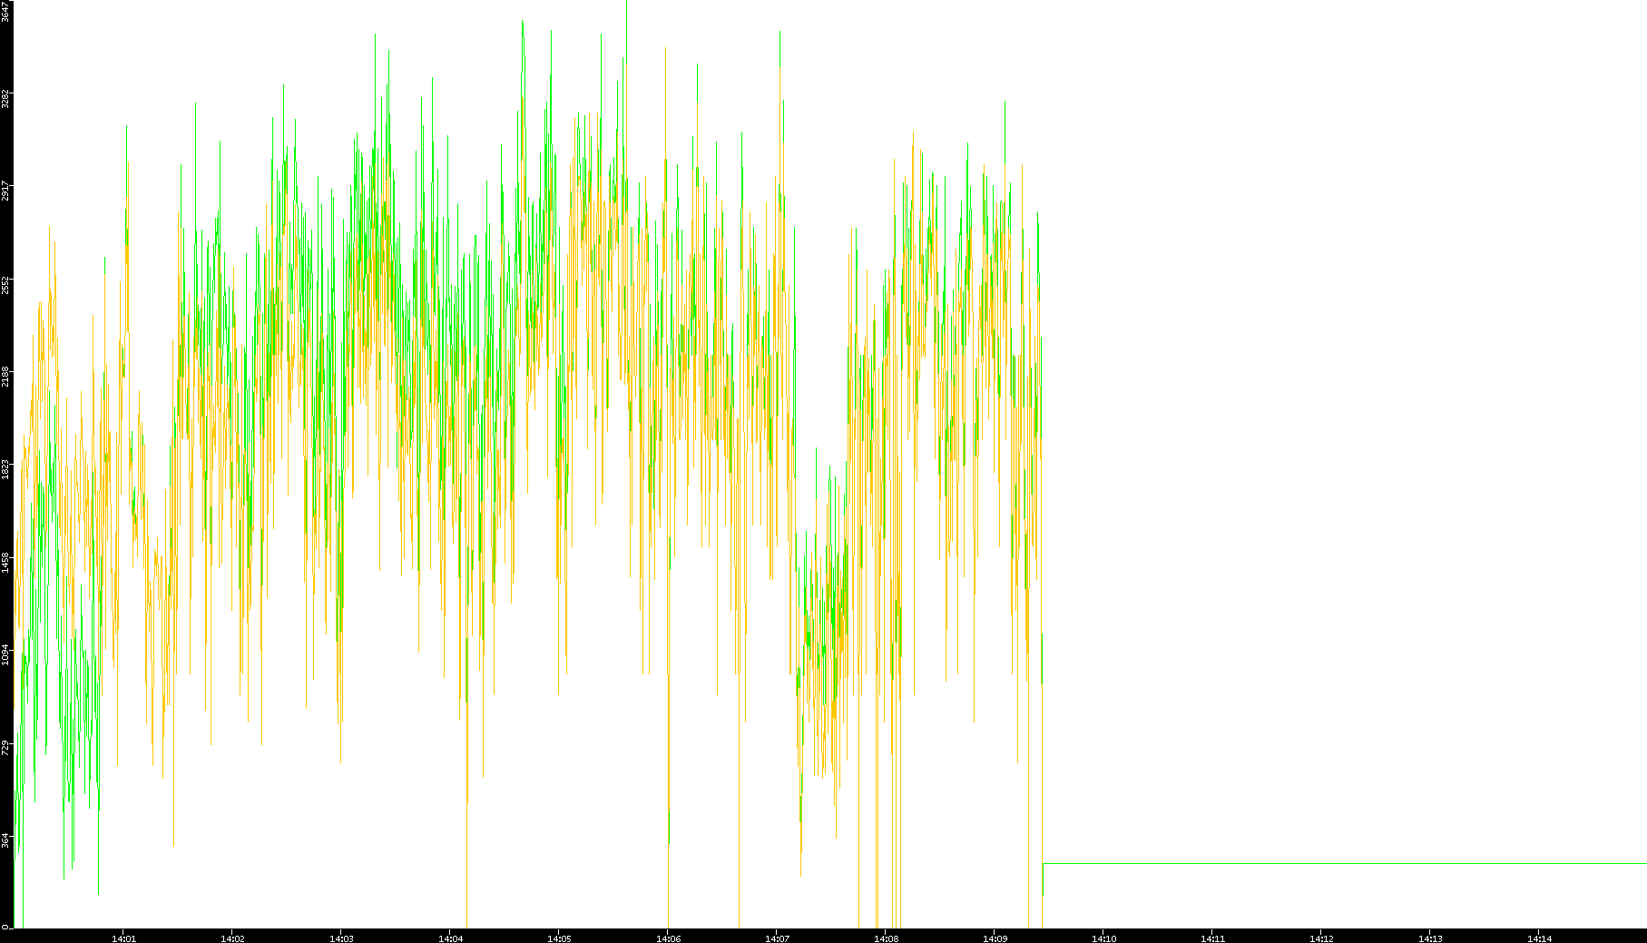Click the 14:06 time axis label
This screenshot has width=1647, height=943.
(668, 938)
